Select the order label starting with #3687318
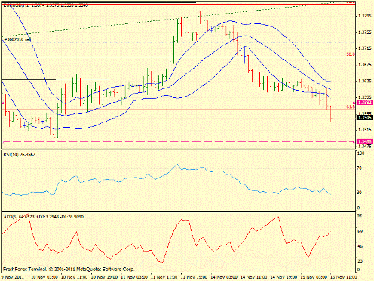This screenshot has width=374, height=281. (17, 39)
